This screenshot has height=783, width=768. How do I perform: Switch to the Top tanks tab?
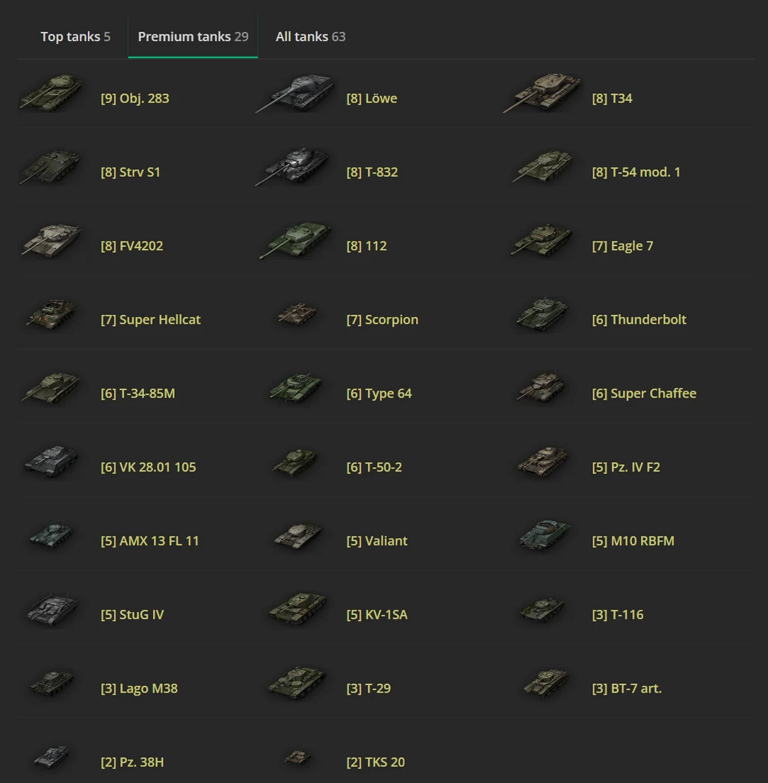[75, 37]
